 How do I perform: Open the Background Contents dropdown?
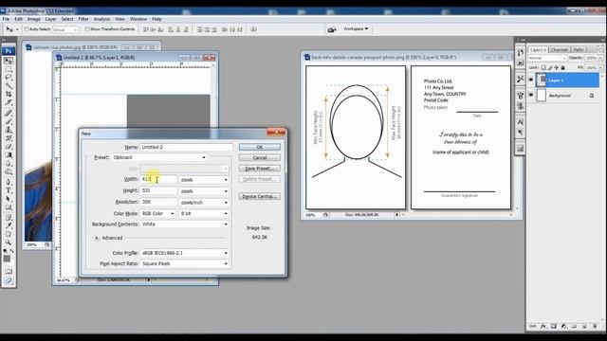click(185, 224)
